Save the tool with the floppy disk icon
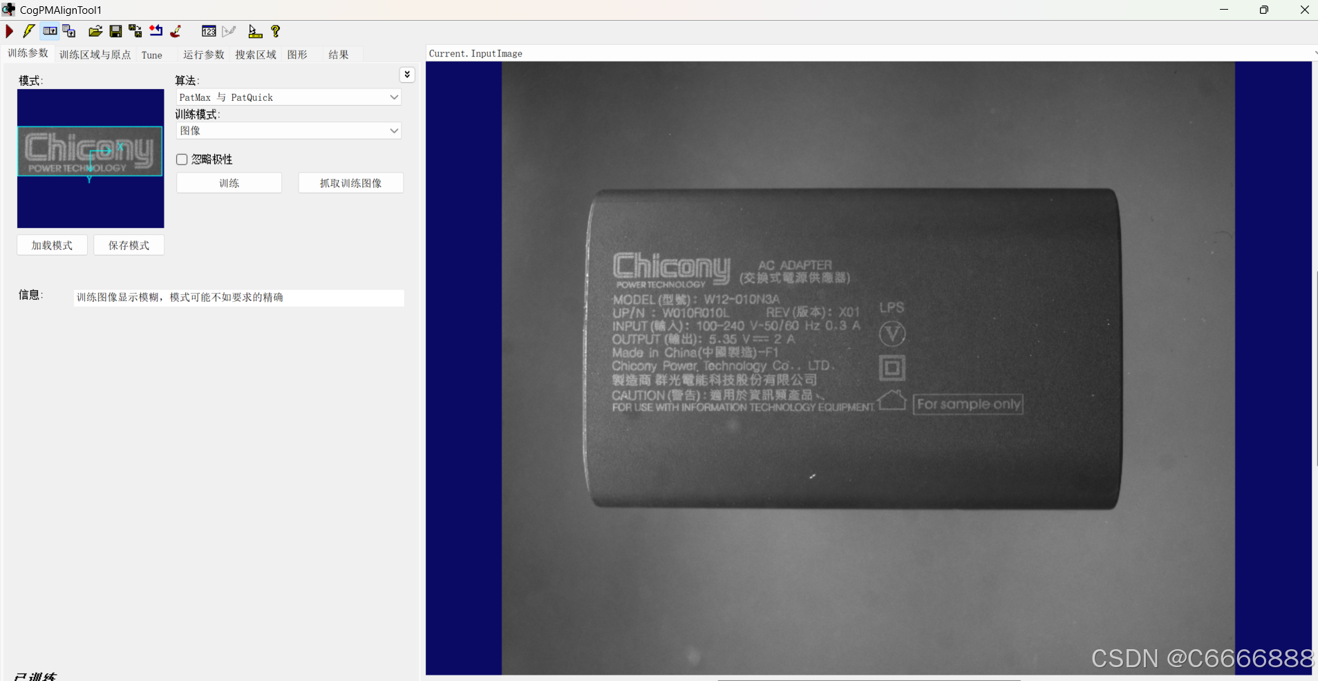 (115, 31)
